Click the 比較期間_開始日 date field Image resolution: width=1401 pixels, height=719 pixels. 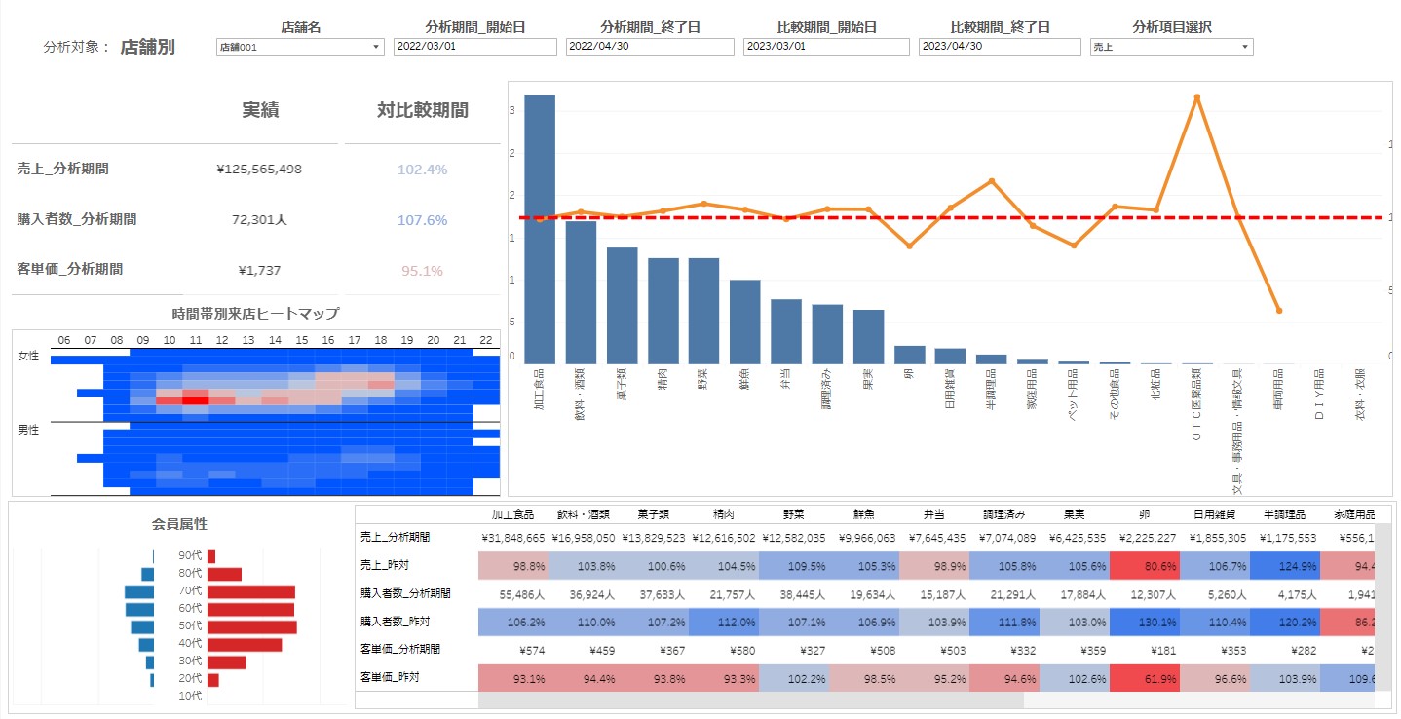(x=825, y=47)
